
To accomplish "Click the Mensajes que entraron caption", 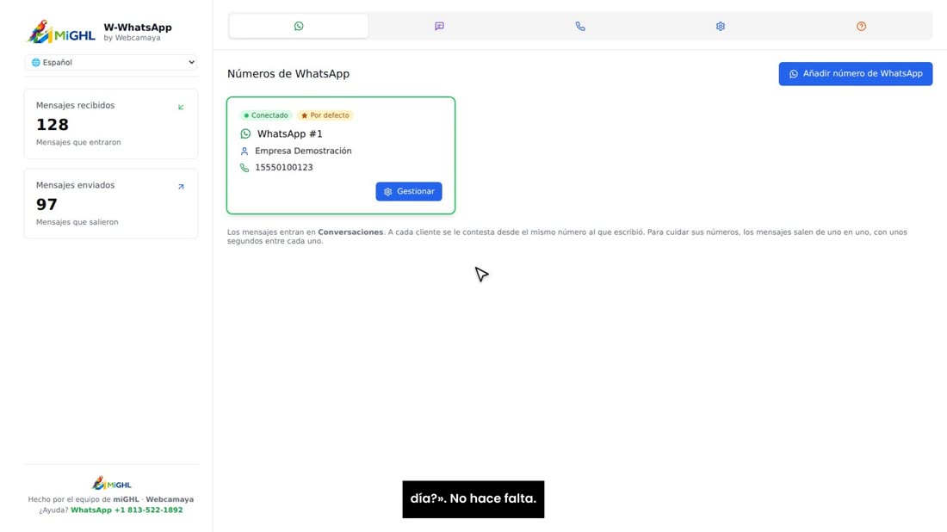I will pyautogui.click(x=78, y=143).
